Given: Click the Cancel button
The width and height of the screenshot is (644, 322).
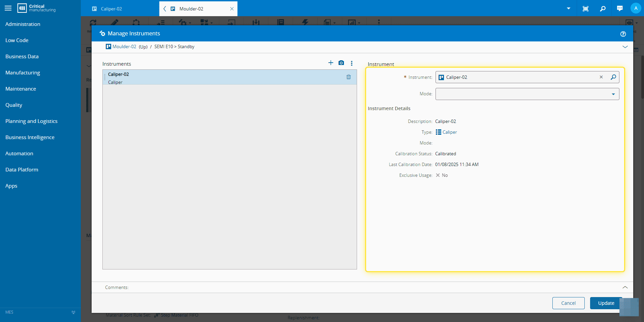Looking at the screenshot, I should pyautogui.click(x=568, y=303).
